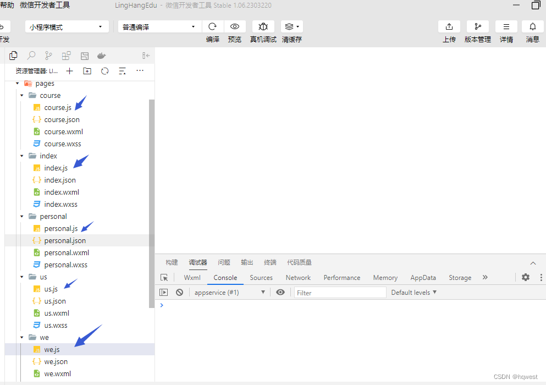This screenshot has width=546, height=385.
Task: Create a new folder in explorer
Action: pos(87,71)
